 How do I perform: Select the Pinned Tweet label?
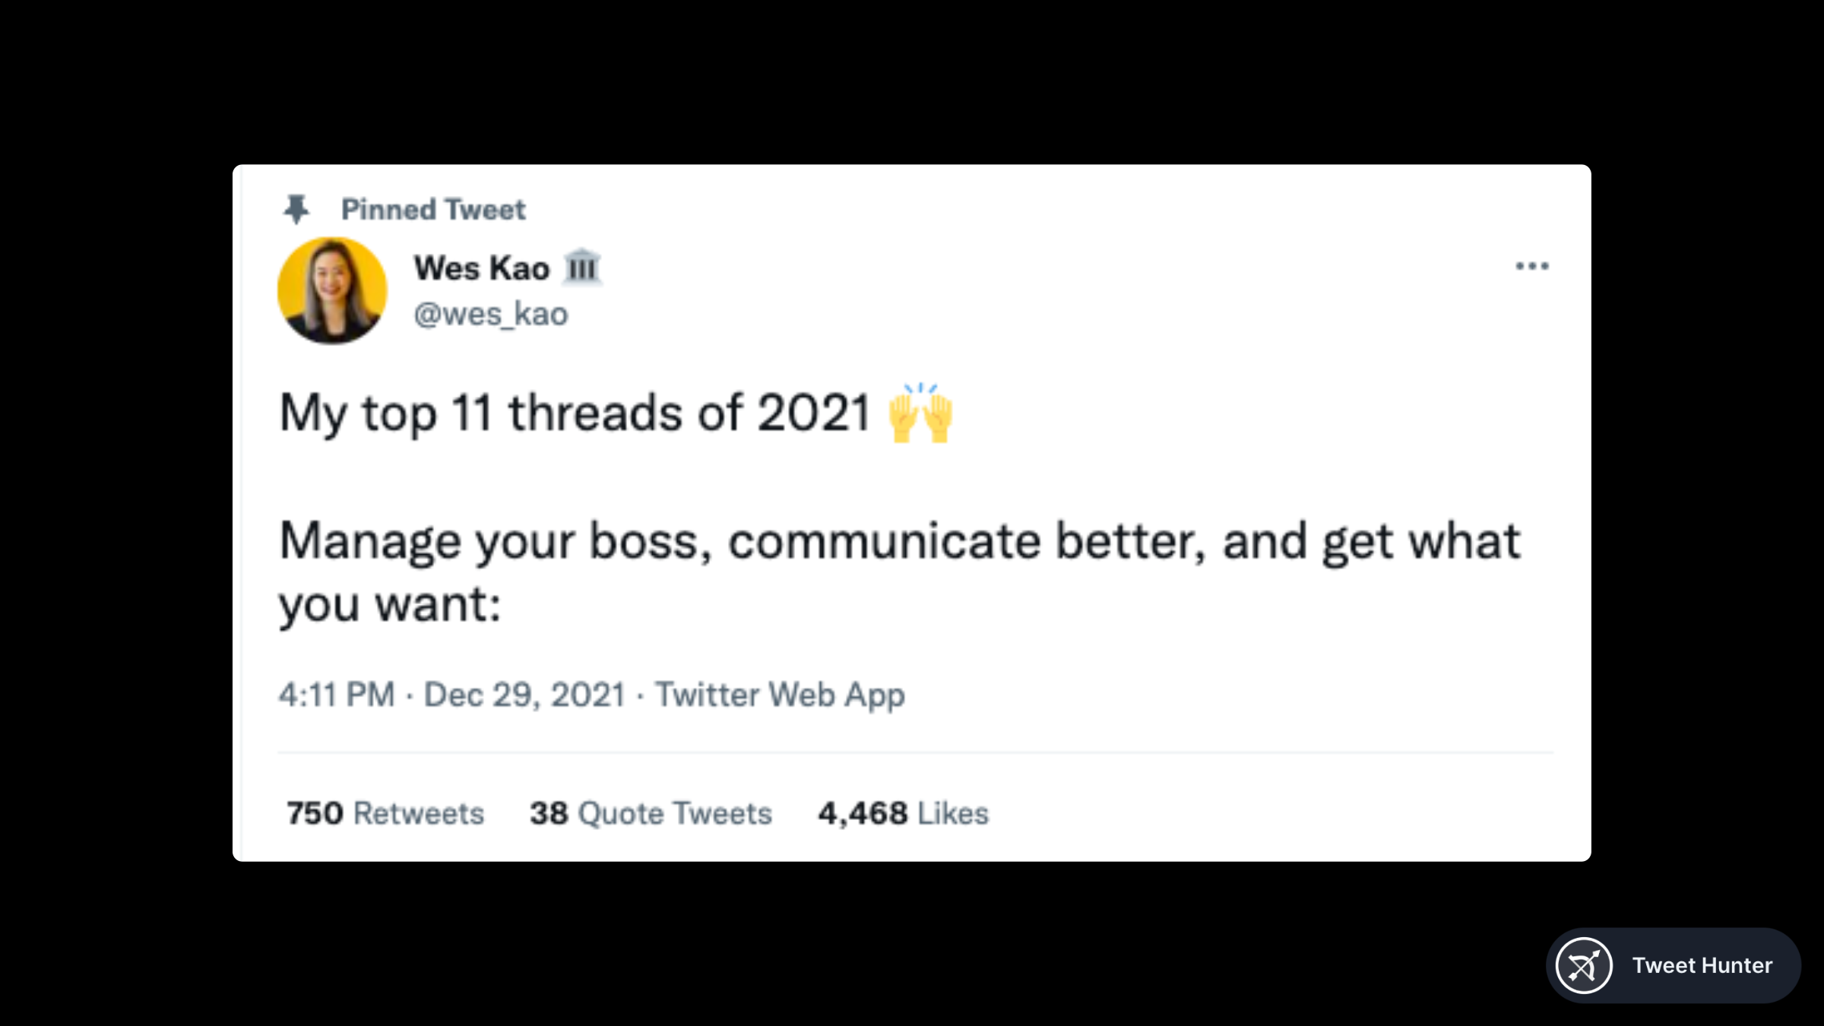click(x=433, y=210)
